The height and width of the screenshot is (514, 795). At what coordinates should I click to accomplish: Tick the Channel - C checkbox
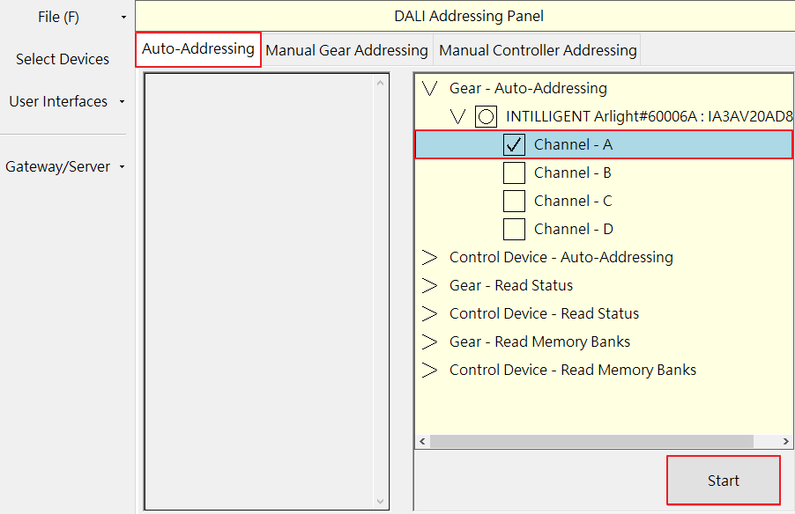pyautogui.click(x=514, y=201)
